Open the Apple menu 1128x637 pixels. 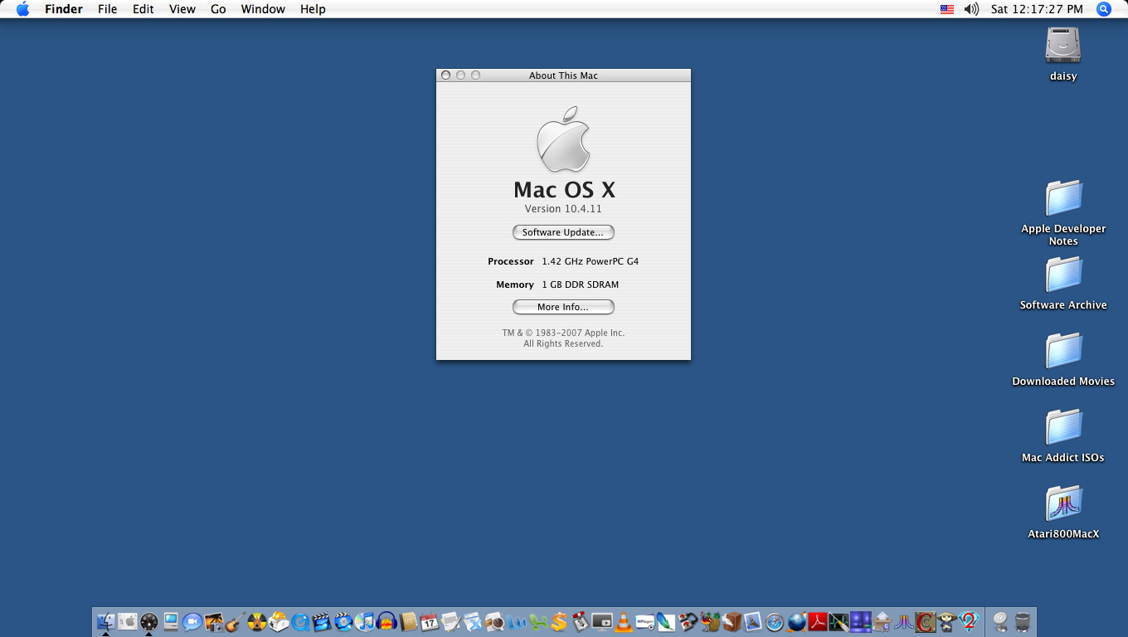click(x=22, y=9)
